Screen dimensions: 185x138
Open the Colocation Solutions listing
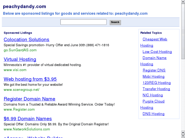point(26,40)
